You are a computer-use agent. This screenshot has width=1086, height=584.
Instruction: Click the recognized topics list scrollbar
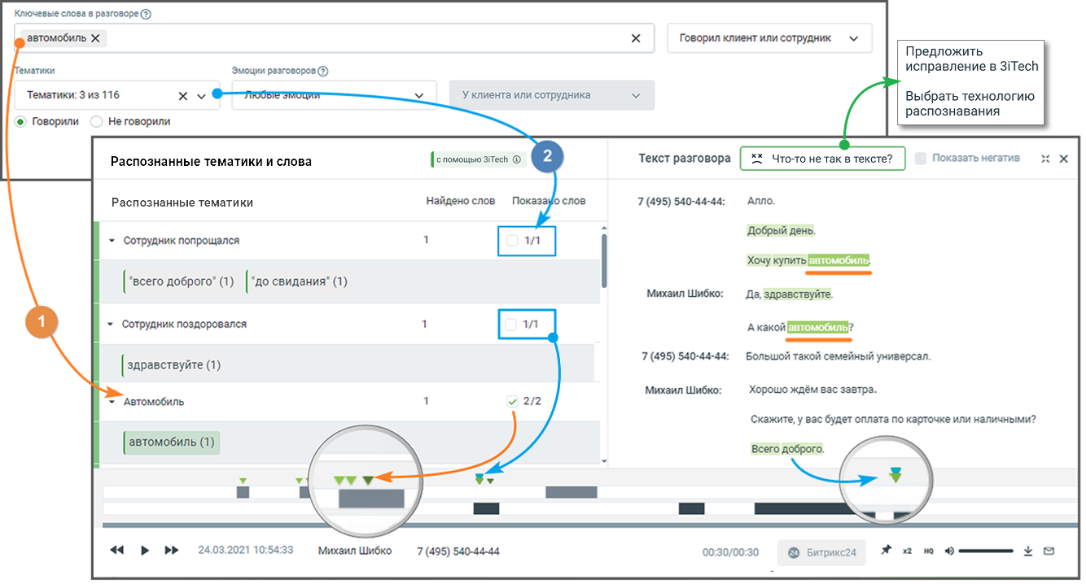click(x=603, y=260)
